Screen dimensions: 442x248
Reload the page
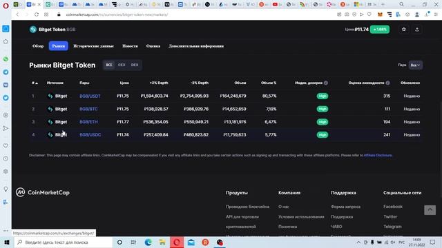(x=37, y=14)
